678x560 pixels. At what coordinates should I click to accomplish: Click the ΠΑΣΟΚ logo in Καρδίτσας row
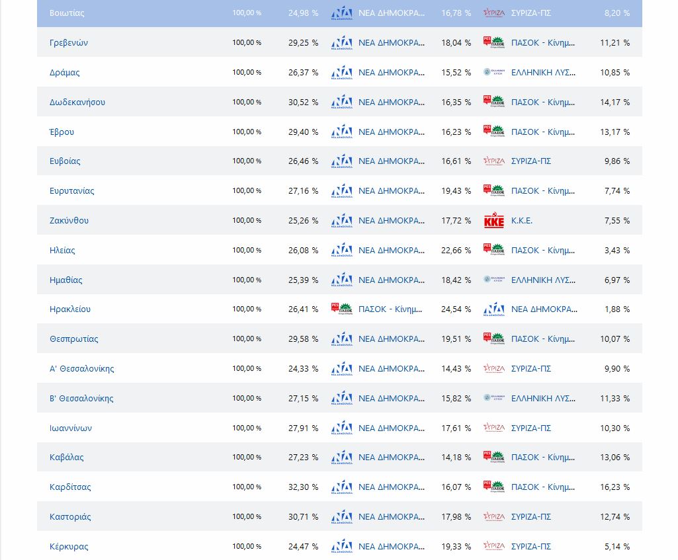[494, 487]
